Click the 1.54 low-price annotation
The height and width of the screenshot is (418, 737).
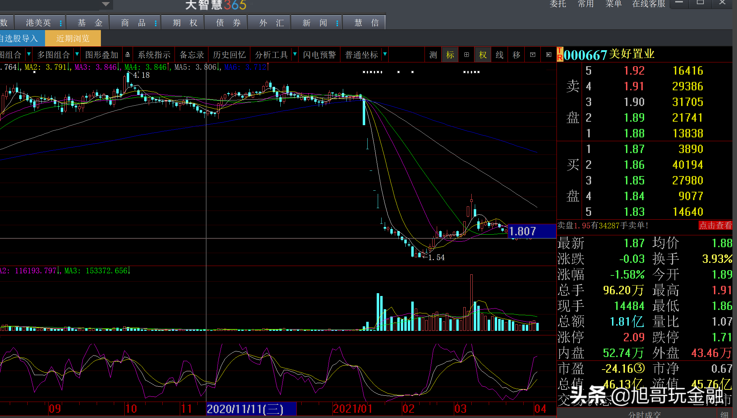point(436,258)
